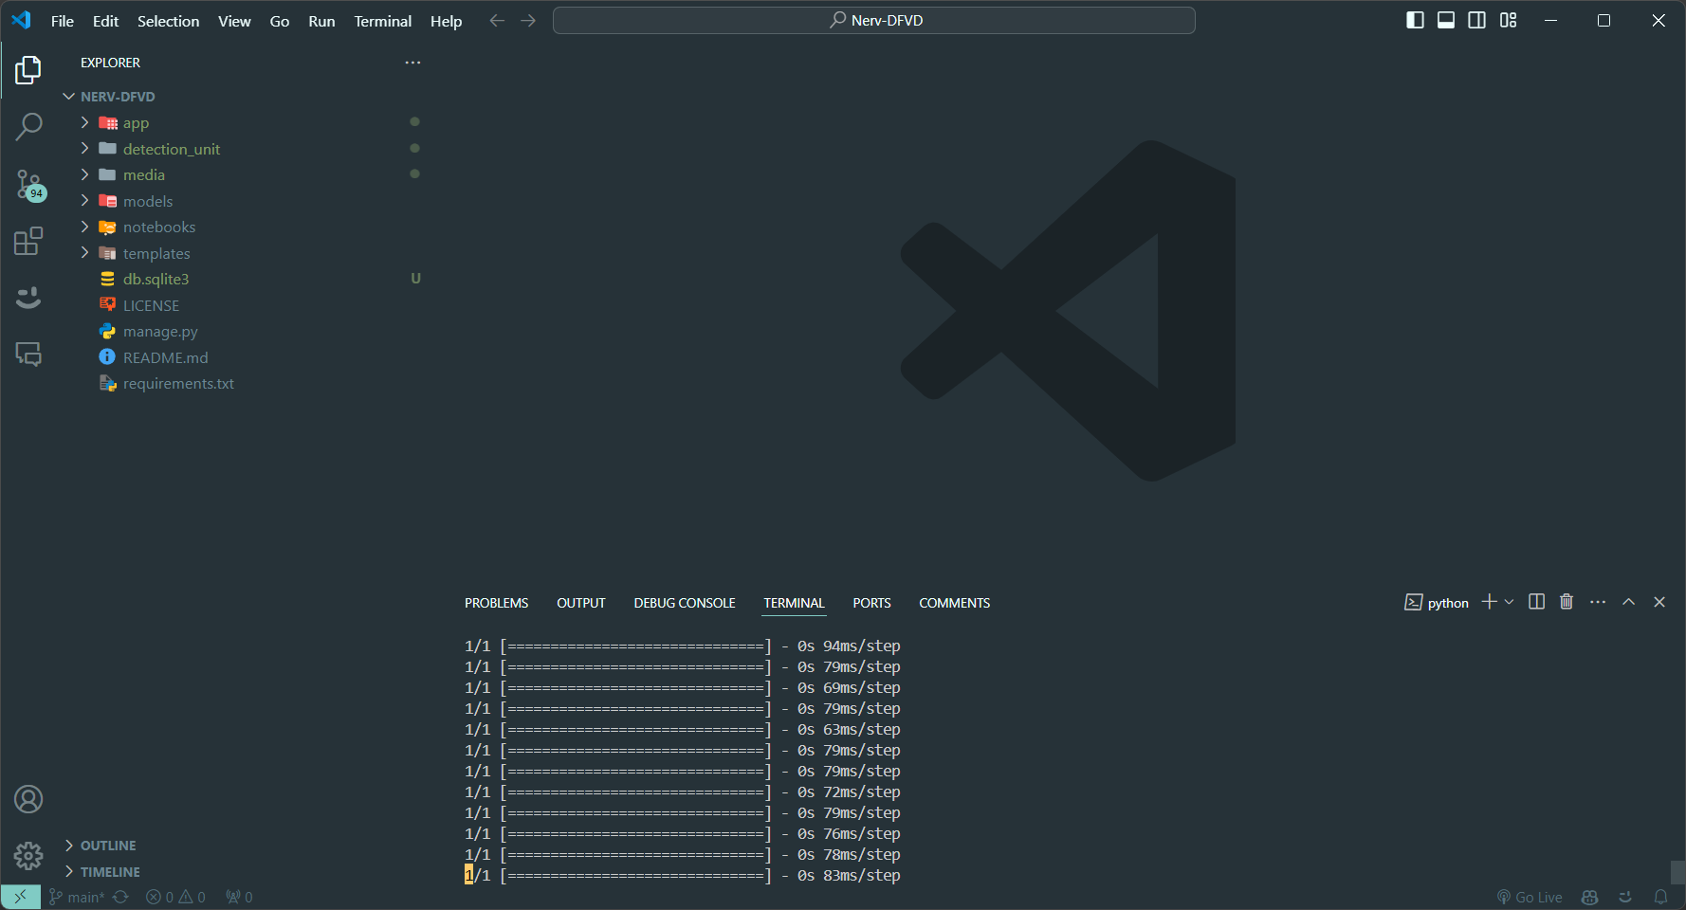This screenshot has width=1686, height=910.
Task: Go back using the title bar arrow
Action: (x=497, y=21)
